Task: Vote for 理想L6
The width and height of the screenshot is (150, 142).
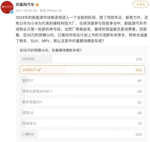Action: click(82, 113)
